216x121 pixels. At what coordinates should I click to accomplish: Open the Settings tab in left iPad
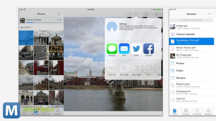(58, 112)
